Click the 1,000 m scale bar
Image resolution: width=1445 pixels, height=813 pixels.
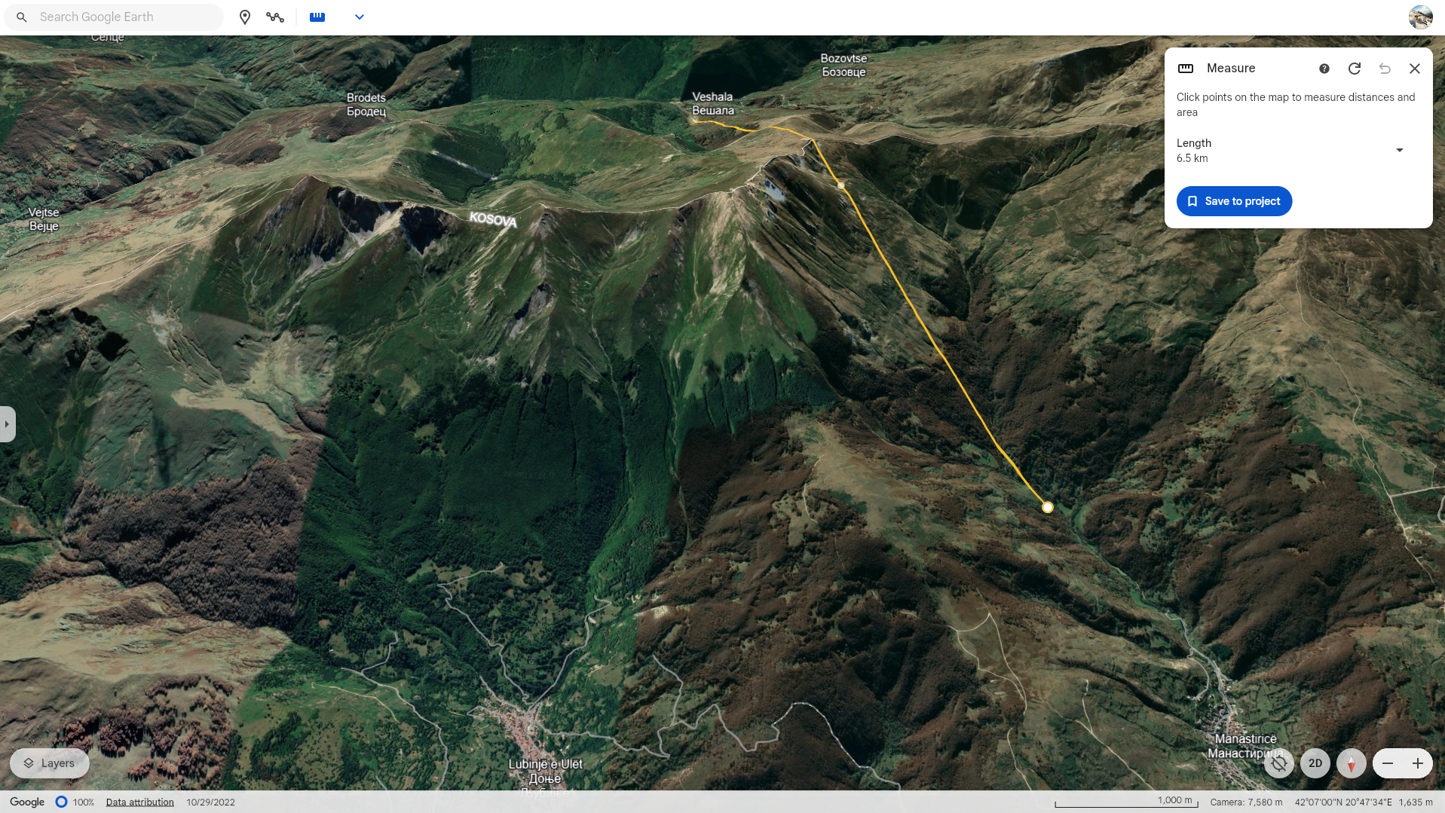pos(1126,802)
